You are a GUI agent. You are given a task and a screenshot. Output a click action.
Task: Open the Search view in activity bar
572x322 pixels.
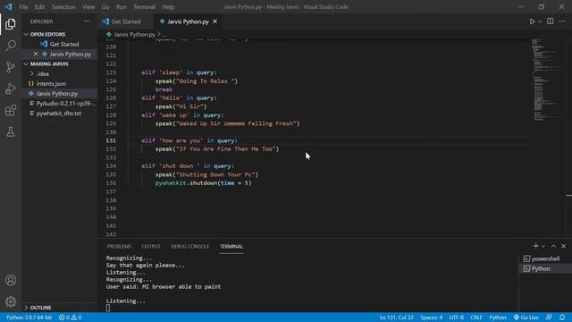coord(11,46)
